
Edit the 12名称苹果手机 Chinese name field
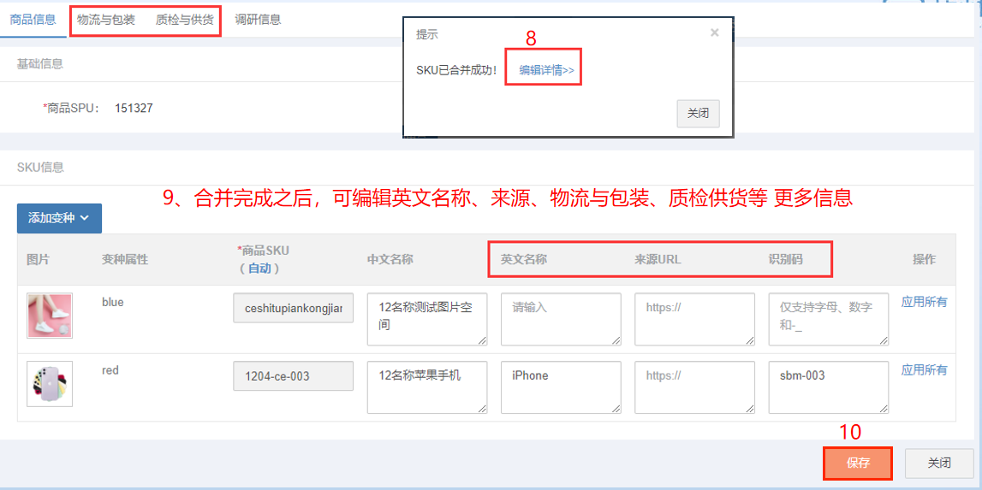(427, 387)
